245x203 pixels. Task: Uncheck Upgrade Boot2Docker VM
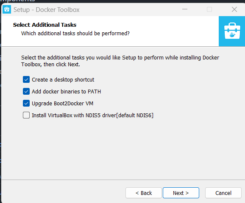[x=26, y=103]
